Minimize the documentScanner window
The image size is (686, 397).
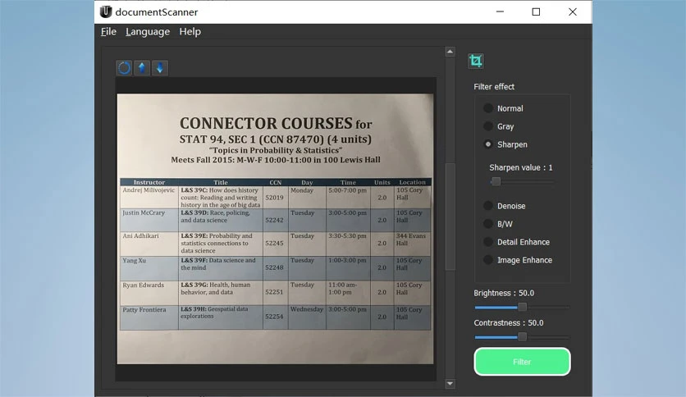tap(500, 11)
